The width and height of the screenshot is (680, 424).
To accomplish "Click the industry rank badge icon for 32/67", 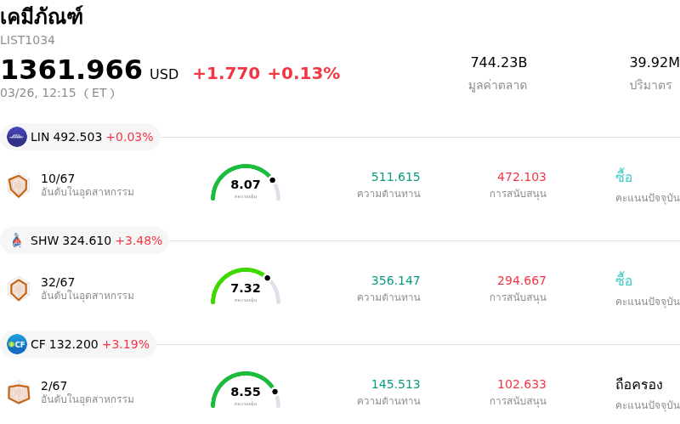I will point(18,289).
